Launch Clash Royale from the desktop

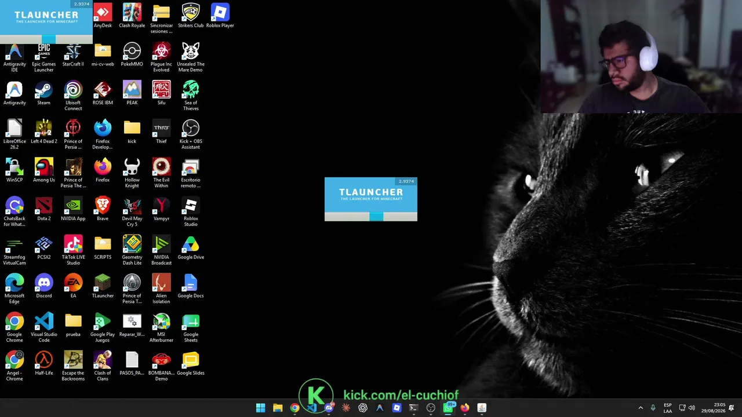click(132, 16)
